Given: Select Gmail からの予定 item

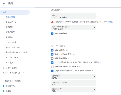Looking at the screenshot, I should tap(13, 47).
